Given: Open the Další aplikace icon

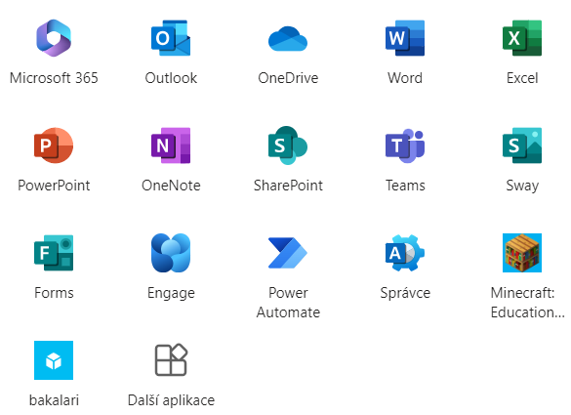Looking at the screenshot, I should coord(171,359).
